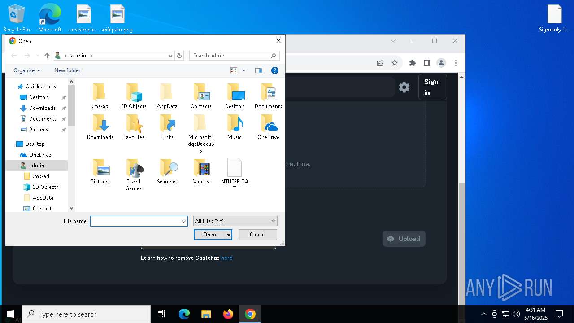574x323 pixels.
Task: Open Recycle Bin desktop icon
Action: [x=17, y=18]
